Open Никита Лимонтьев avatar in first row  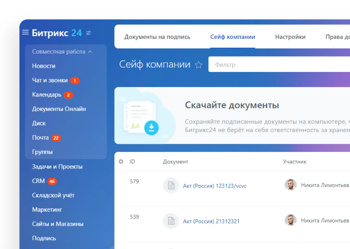[x=291, y=185]
